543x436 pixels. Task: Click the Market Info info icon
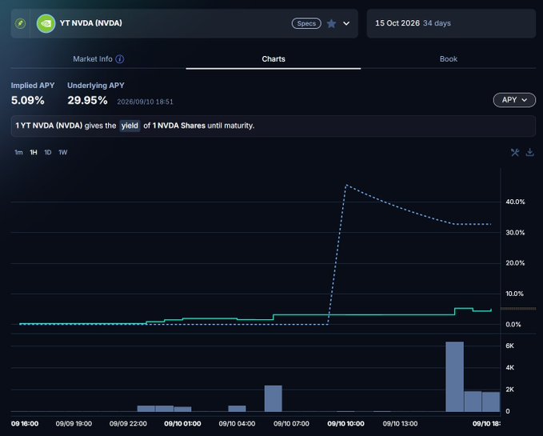click(x=120, y=59)
